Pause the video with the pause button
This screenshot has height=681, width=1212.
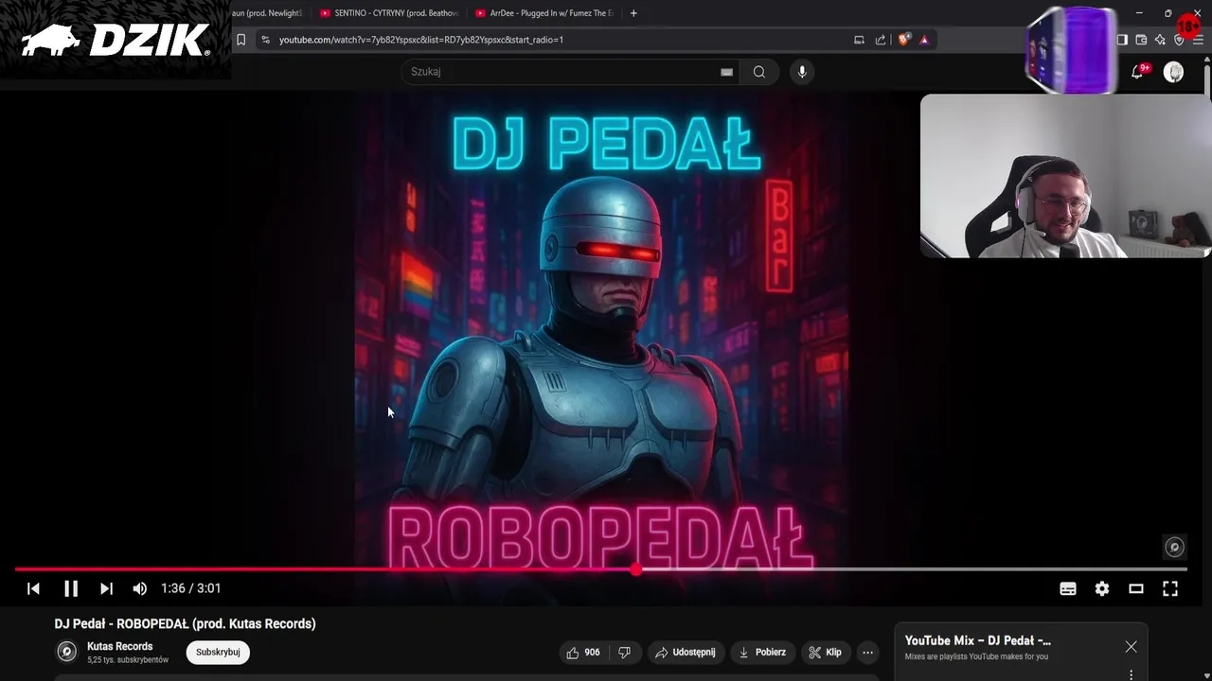(71, 588)
